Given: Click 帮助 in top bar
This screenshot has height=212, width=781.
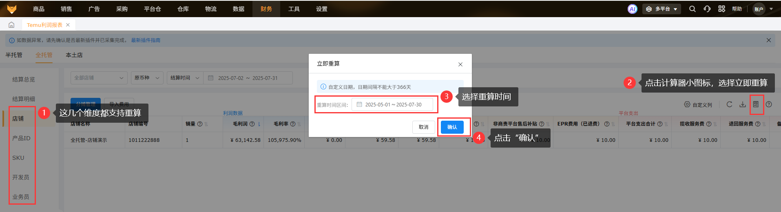Looking at the screenshot, I should [x=737, y=9].
